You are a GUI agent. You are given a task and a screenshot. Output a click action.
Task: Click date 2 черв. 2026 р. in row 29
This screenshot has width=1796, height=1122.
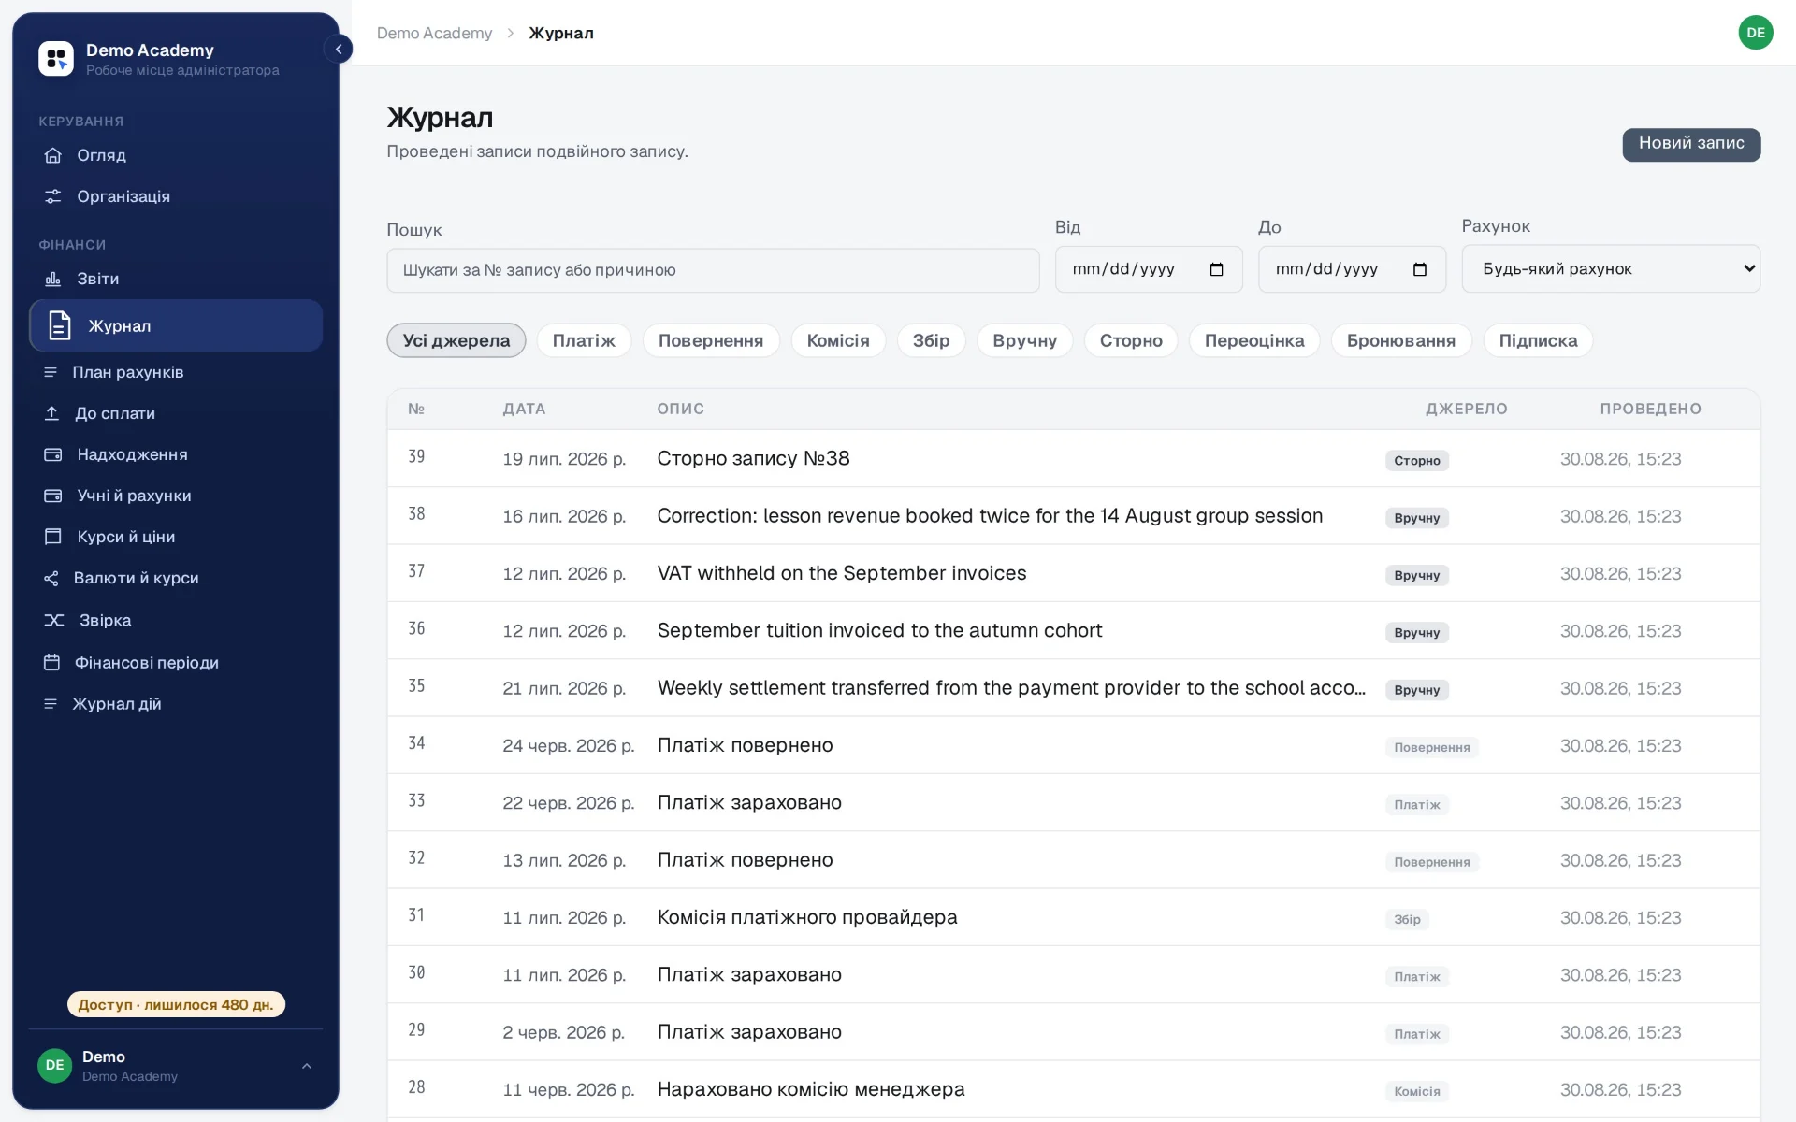[x=563, y=1032]
